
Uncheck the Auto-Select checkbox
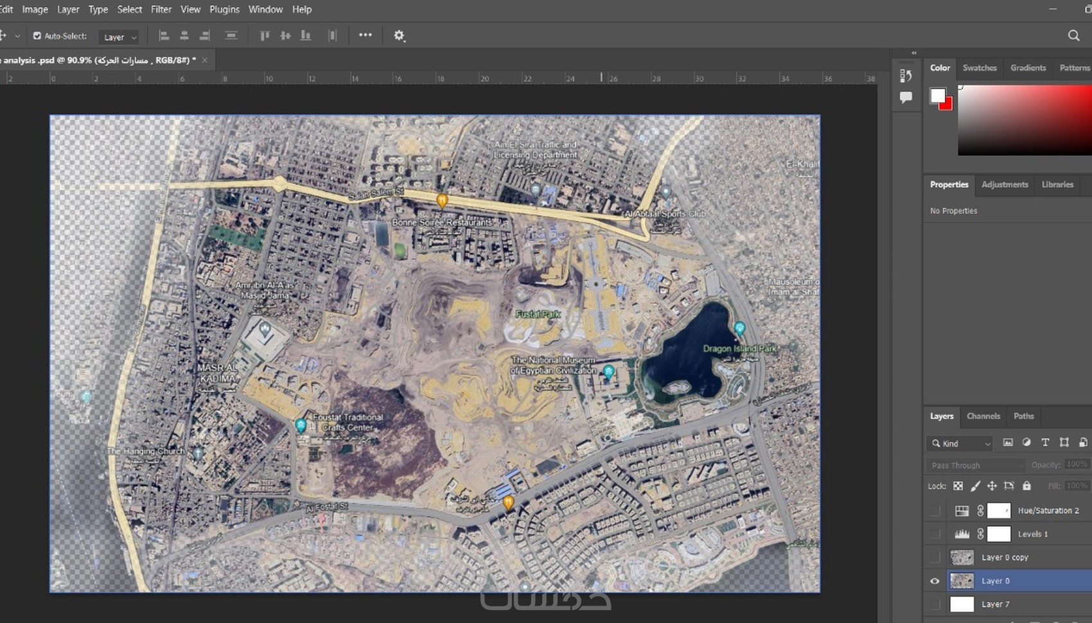(37, 36)
